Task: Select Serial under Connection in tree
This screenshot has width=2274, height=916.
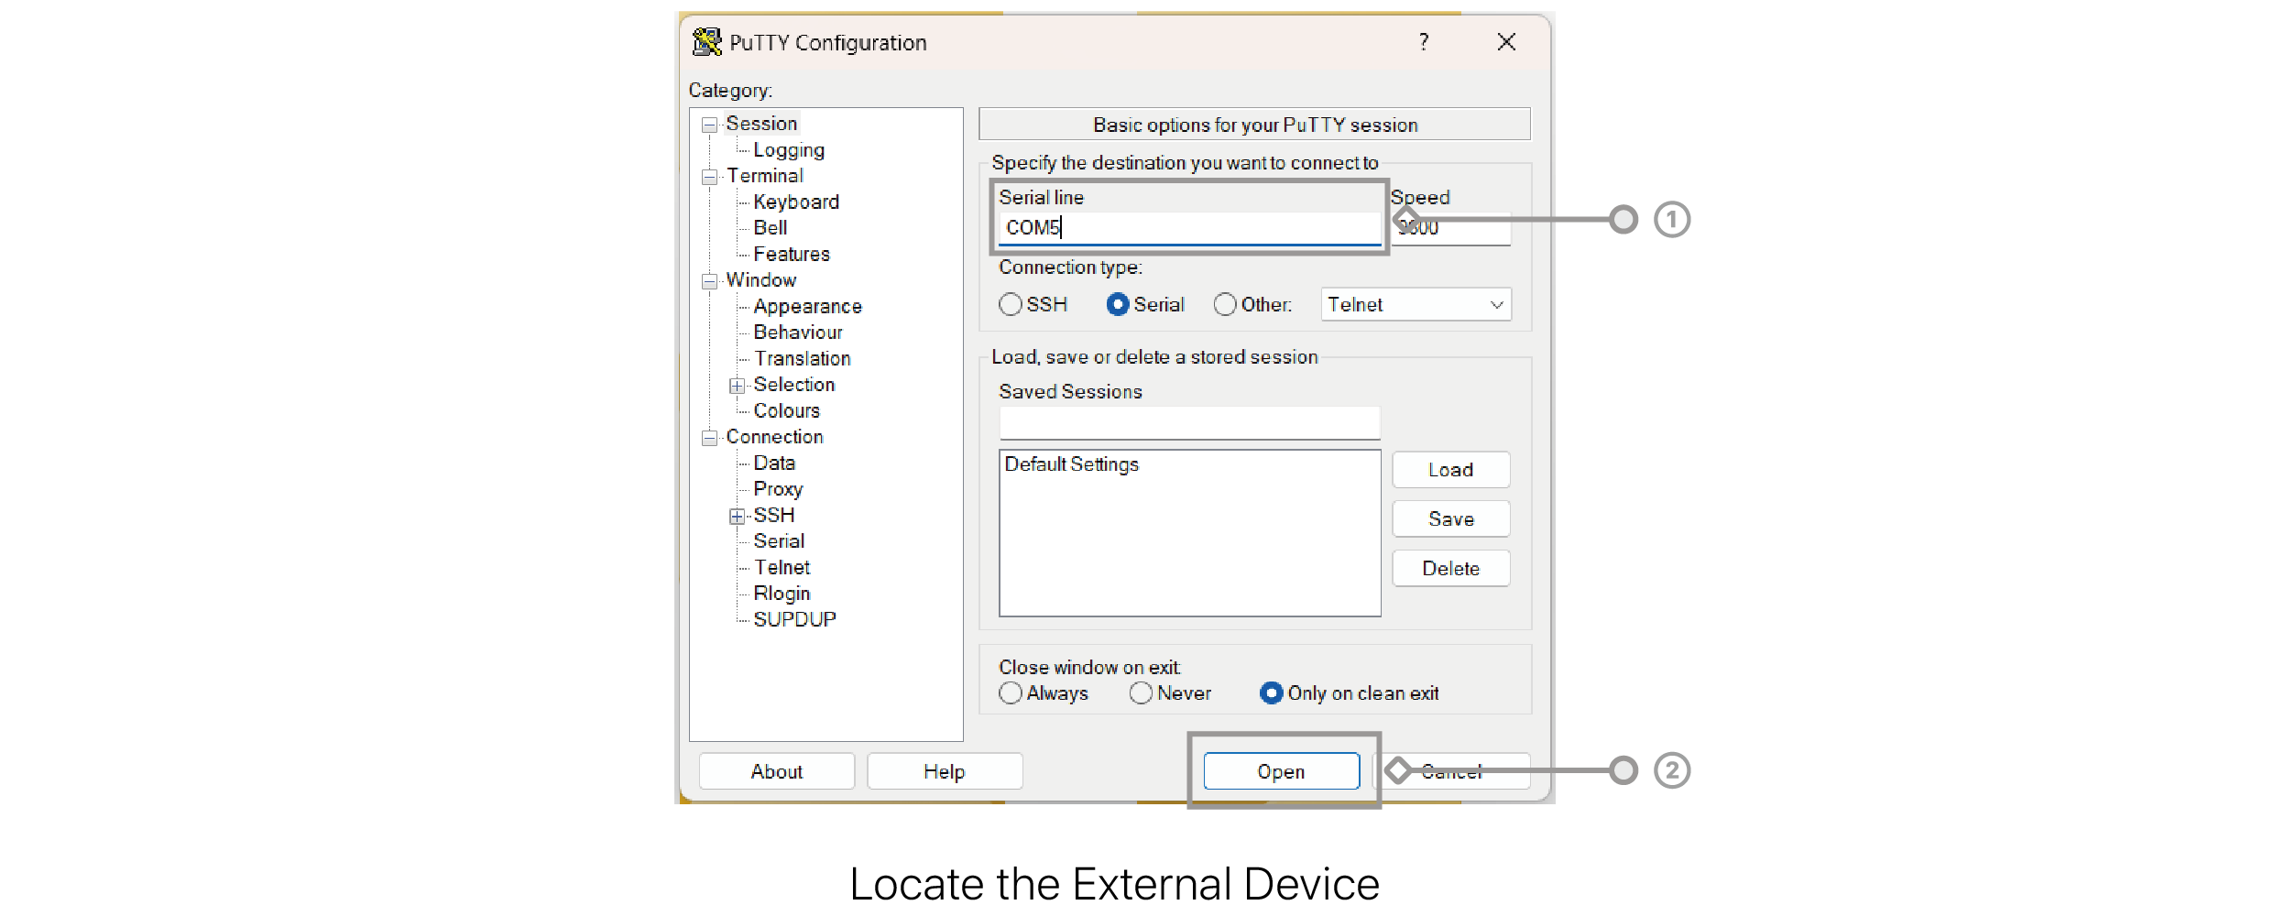Action: click(x=779, y=541)
